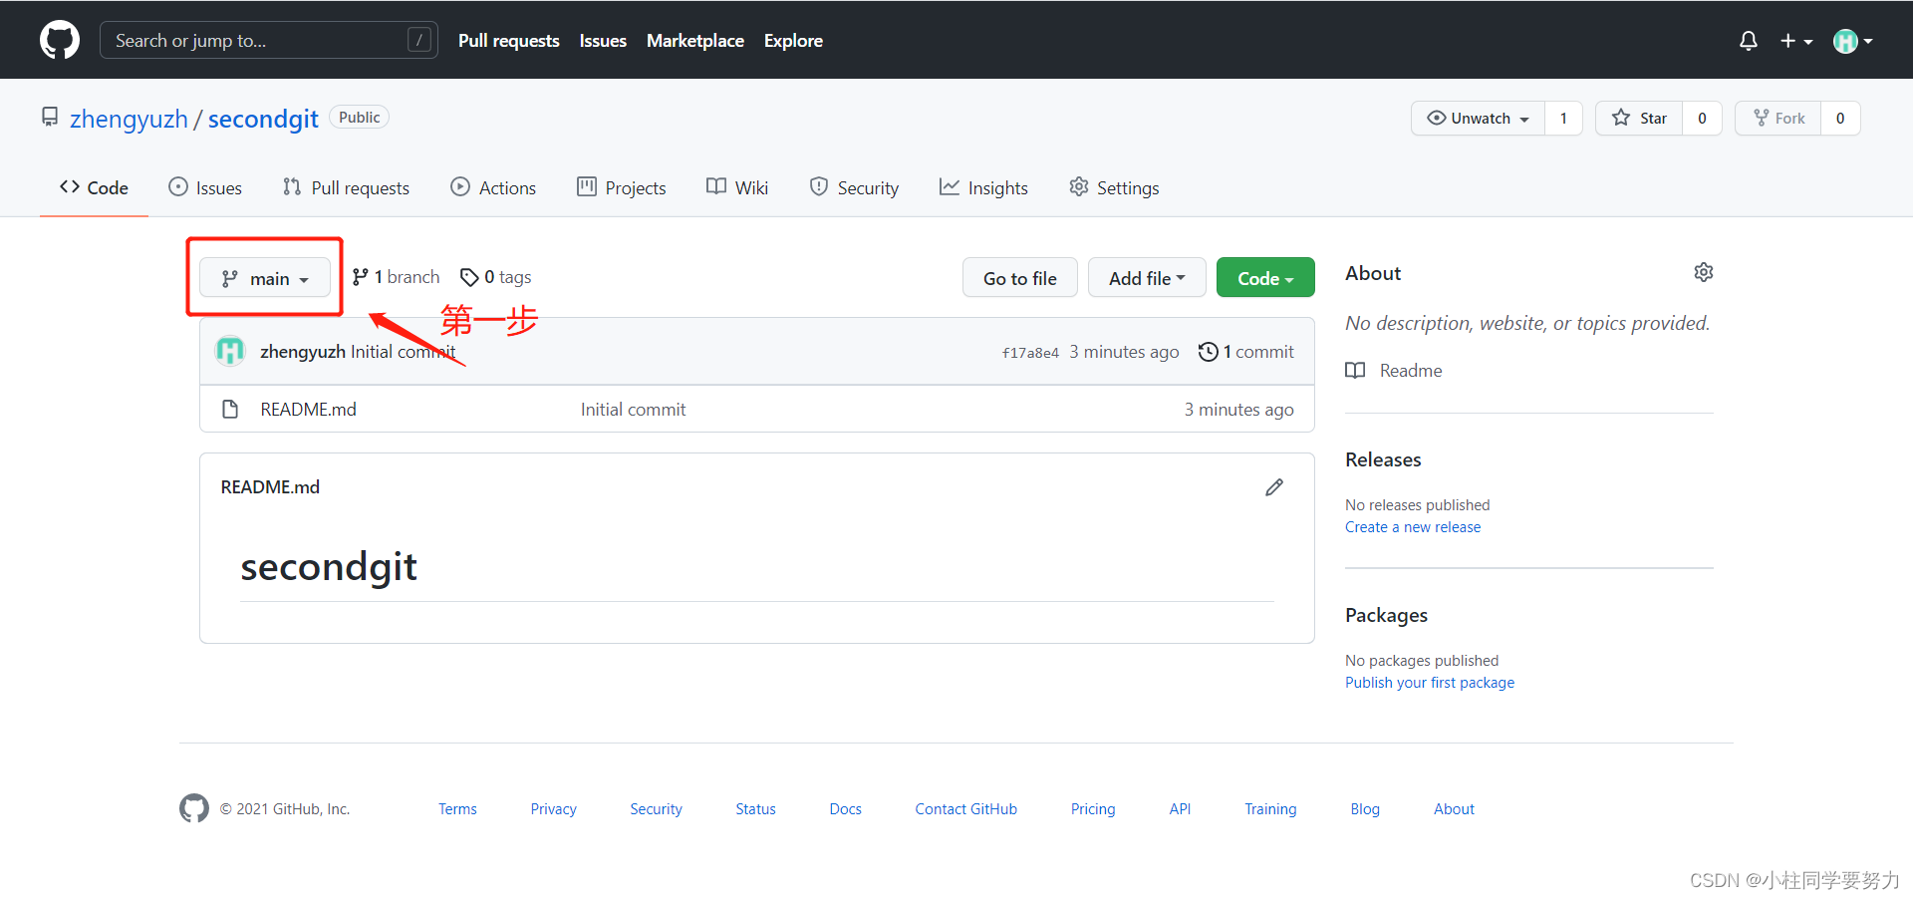The image size is (1913, 899).
Task: Click the Go to file button
Action: (1019, 278)
